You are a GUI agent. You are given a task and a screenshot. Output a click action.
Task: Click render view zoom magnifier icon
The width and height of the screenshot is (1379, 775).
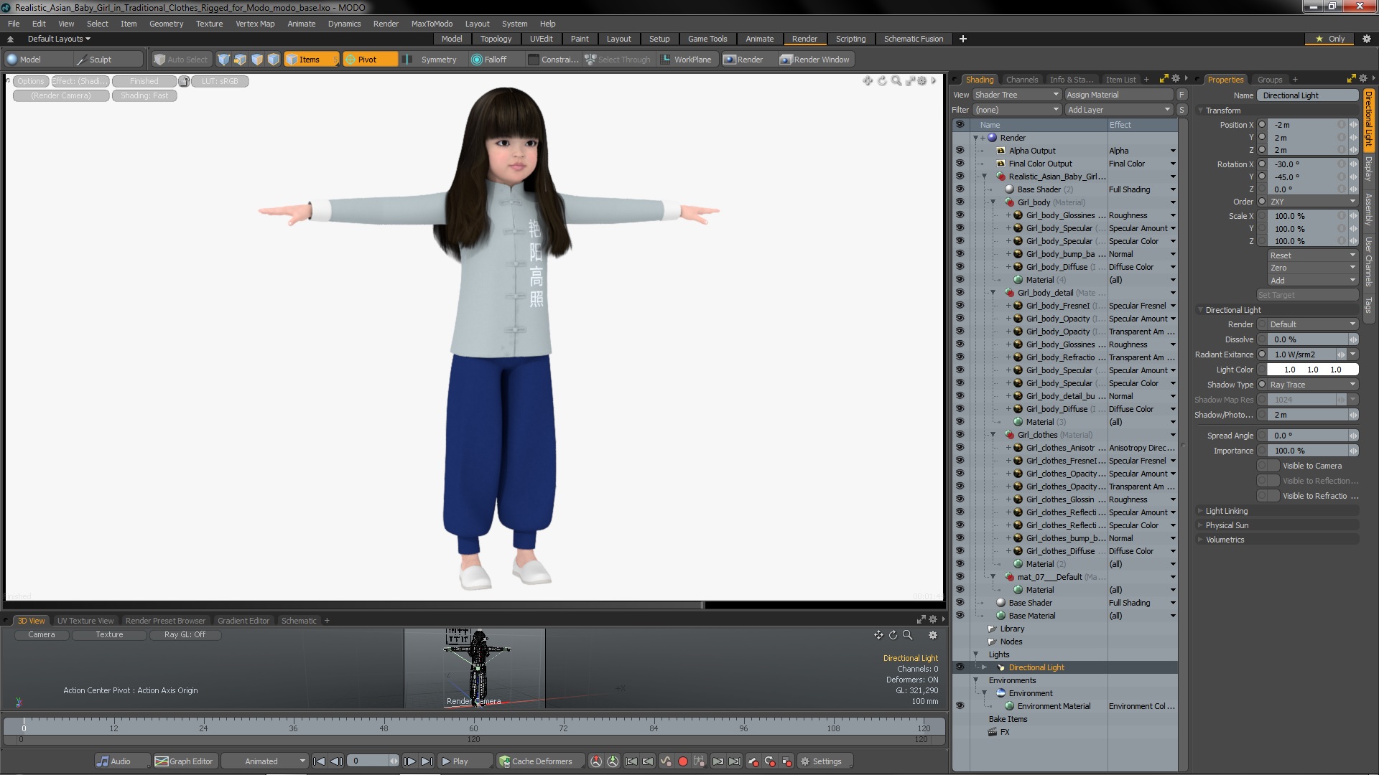[896, 80]
